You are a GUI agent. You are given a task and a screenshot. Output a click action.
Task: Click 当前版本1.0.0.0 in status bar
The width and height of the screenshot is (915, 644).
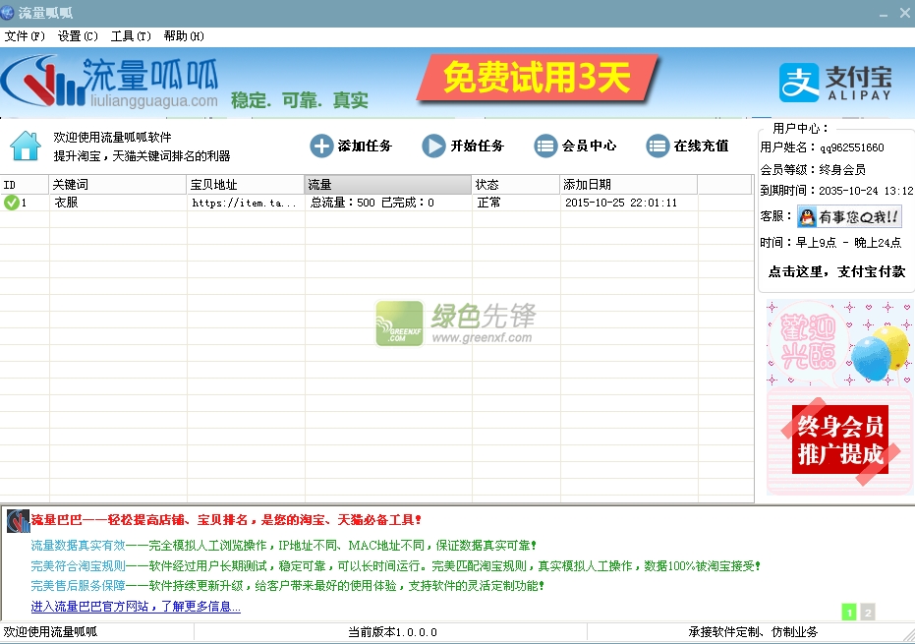click(392, 632)
